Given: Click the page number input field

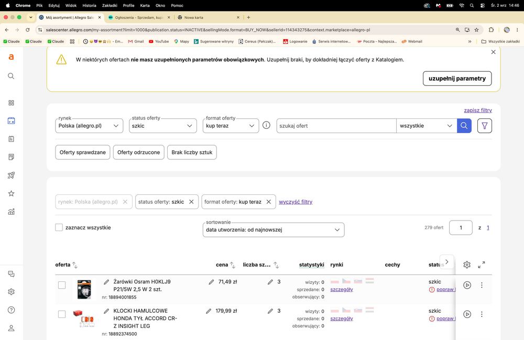Looking at the screenshot, I should [x=461, y=228].
